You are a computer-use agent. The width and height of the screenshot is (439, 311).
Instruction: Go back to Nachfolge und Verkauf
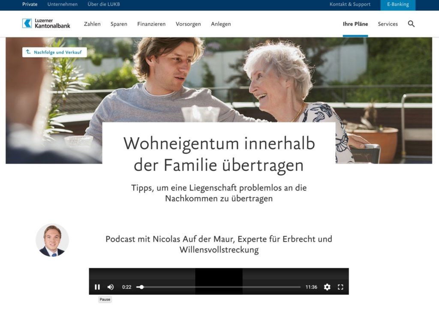pyautogui.click(x=54, y=52)
